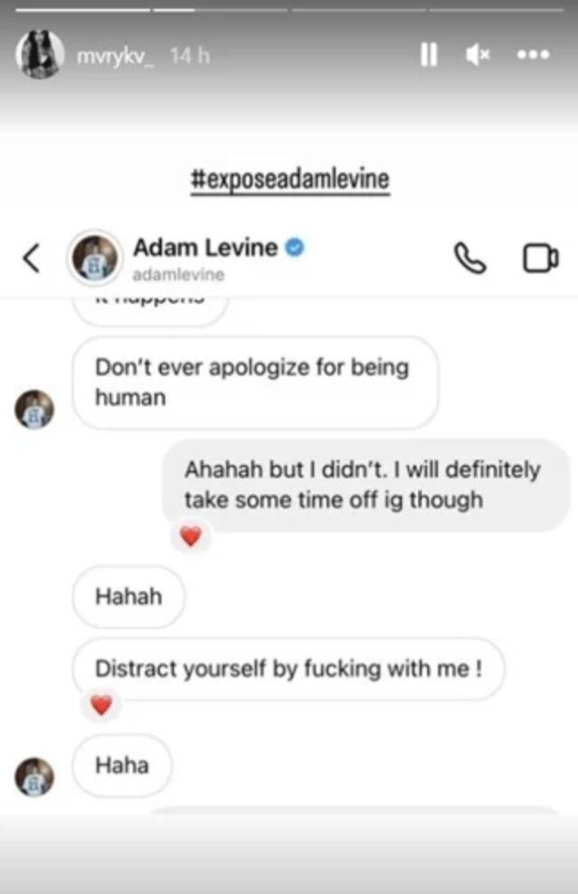The image size is (578, 894).
Task: Tap the Adam Levine name in header
Action: click(205, 248)
